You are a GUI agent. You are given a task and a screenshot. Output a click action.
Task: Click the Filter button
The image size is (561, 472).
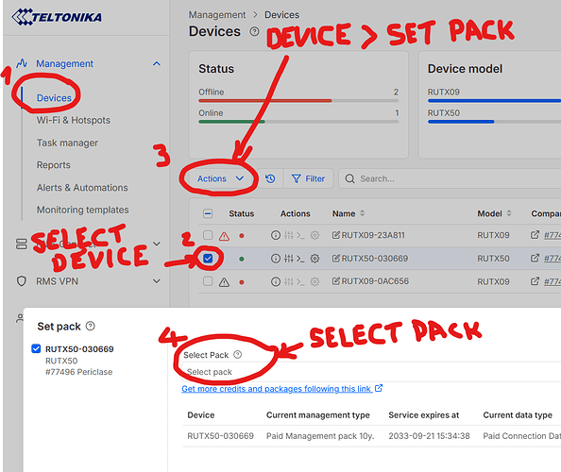coord(309,178)
